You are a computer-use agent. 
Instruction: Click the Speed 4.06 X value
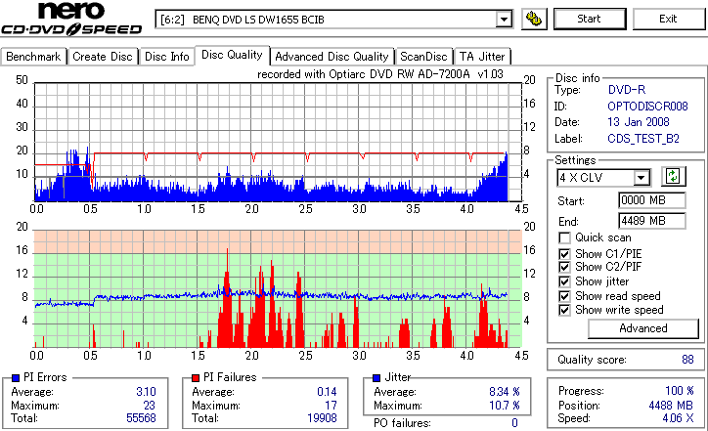point(678,418)
